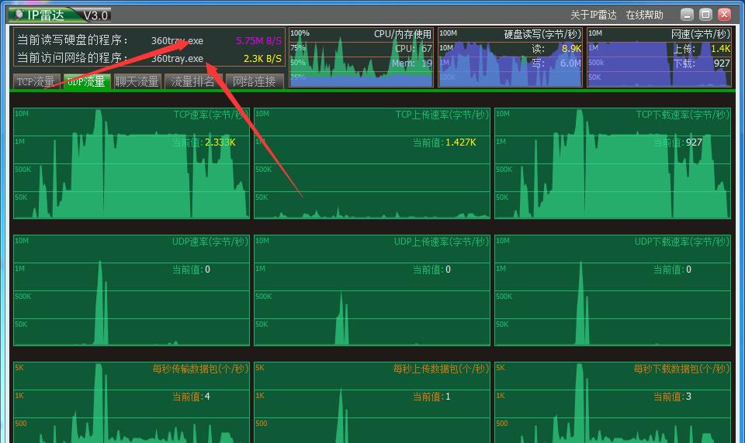Click the UDP下载速率 chart panel
Screen dimensions: 745x443
612,290
